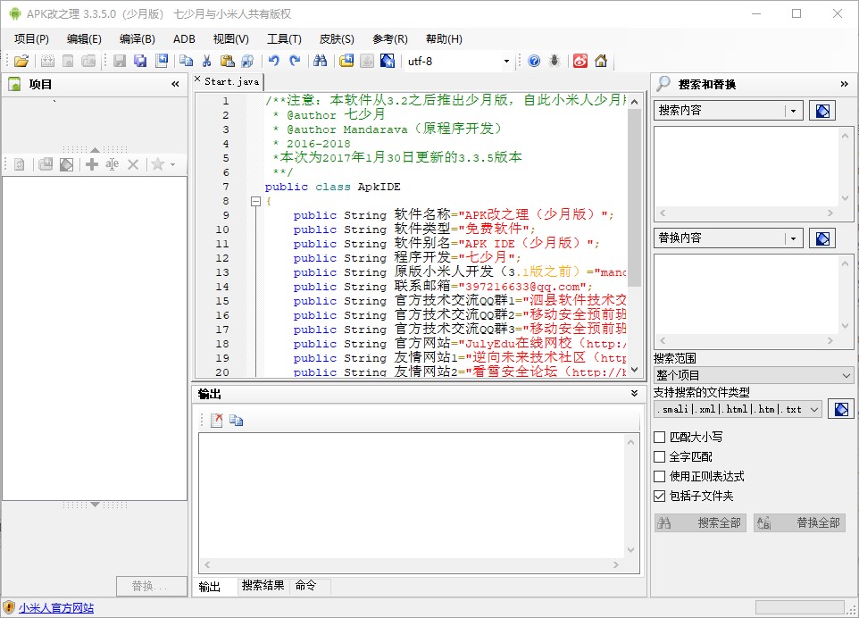Click the refresh file icon in project toolbar
Screen dimensions: 859x618
[19, 164]
